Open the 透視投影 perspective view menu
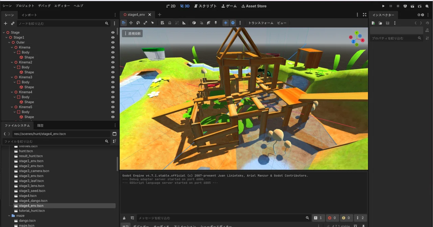433x227 pixels. (132, 34)
